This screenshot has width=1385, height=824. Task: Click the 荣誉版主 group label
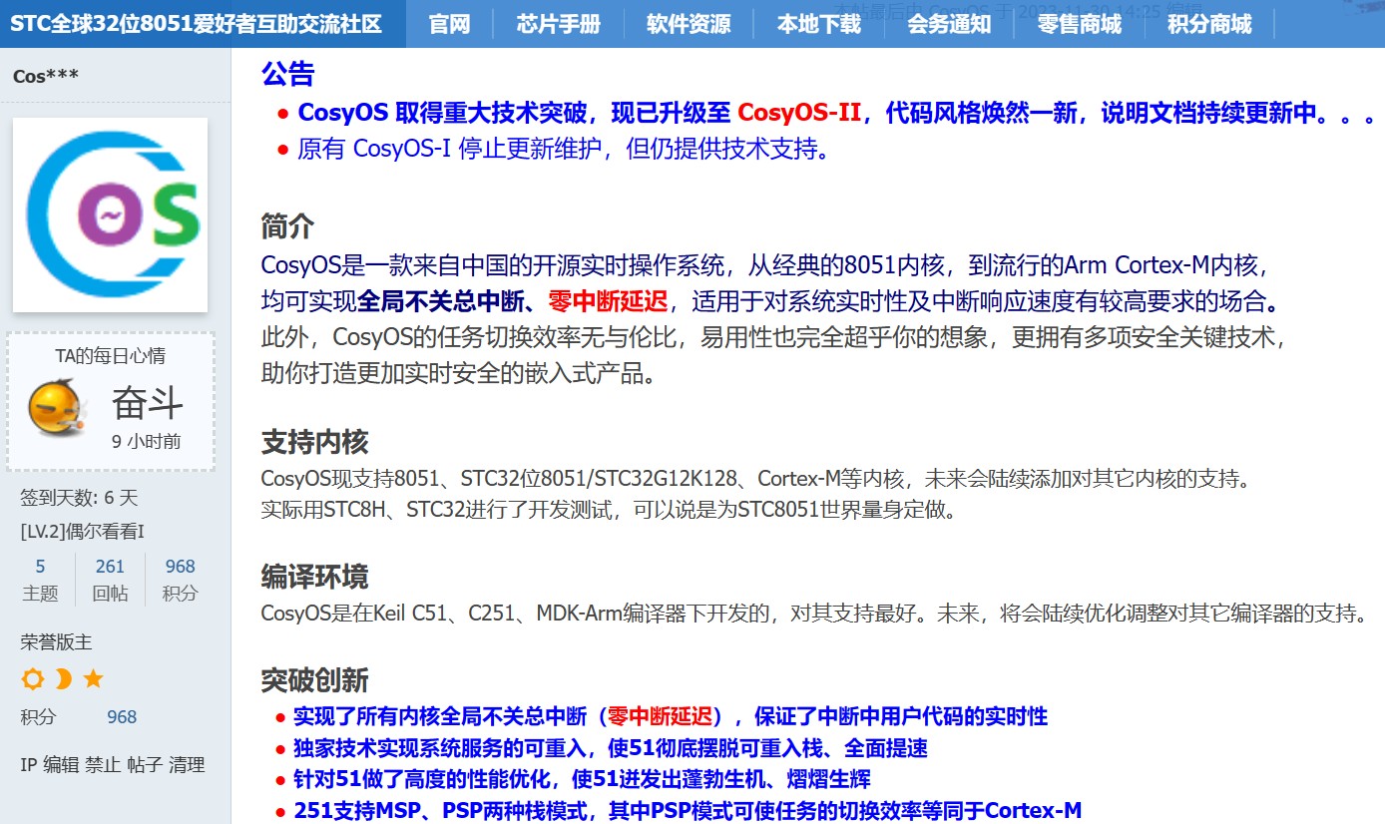pyautogui.click(x=56, y=642)
